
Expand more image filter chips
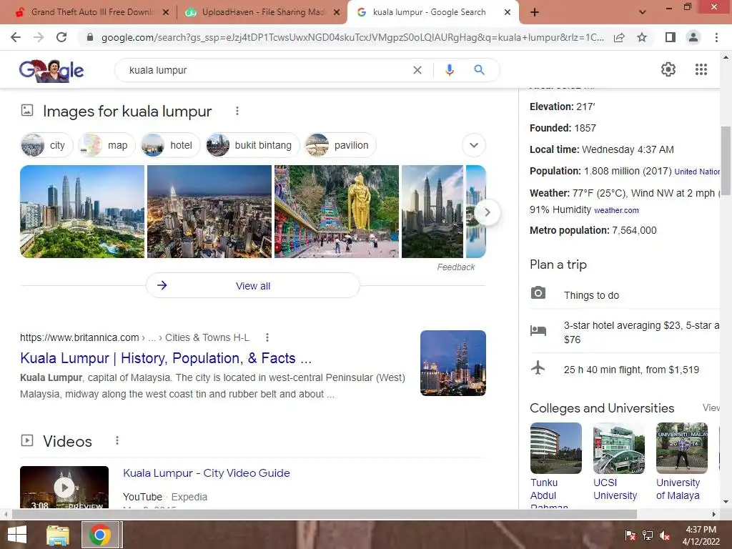pyautogui.click(x=474, y=145)
